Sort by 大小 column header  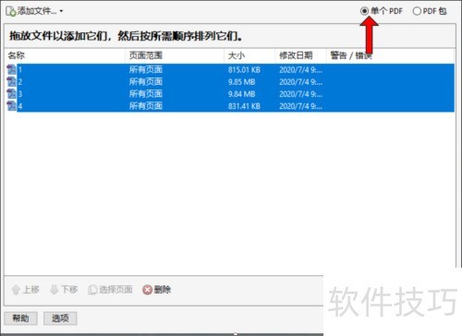click(x=249, y=55)
